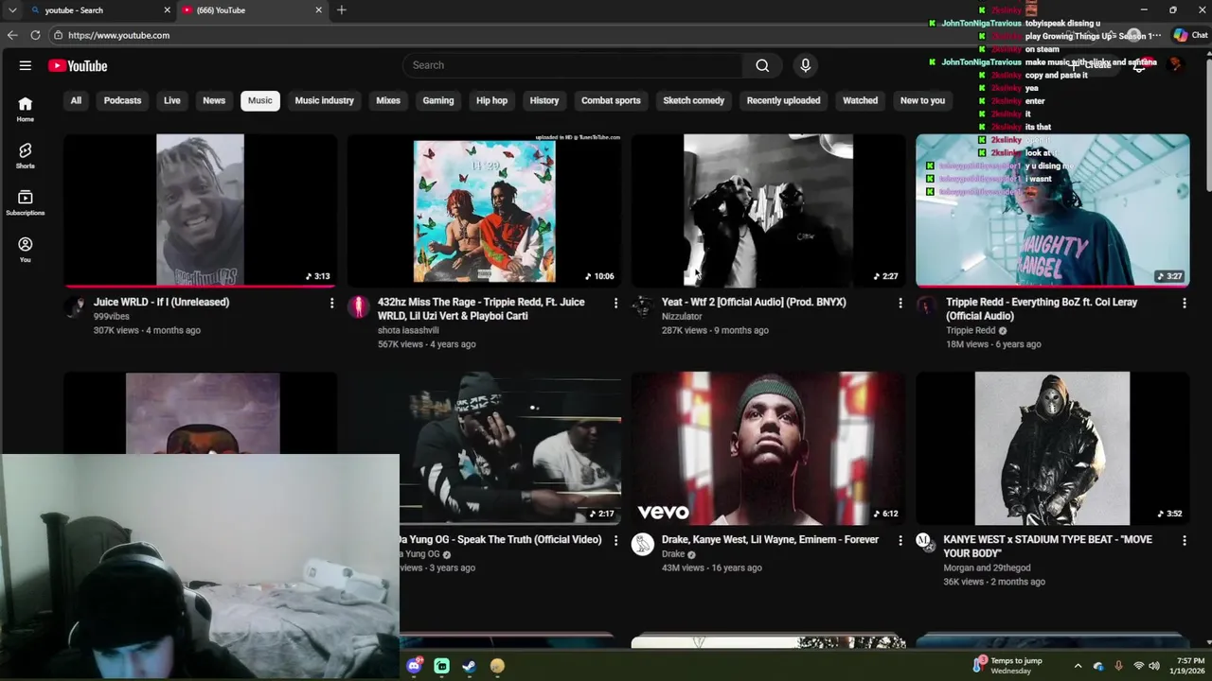The height and width of the screenshot is (681, 1212).
Task: Open the YouTube guide hamburger menu
Action: 26,65
